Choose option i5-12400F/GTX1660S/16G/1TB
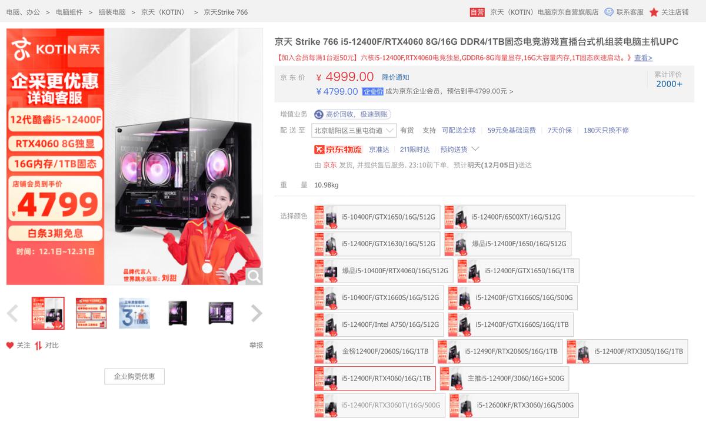This screenshot has width=706, height=421. tap(511, 324)
